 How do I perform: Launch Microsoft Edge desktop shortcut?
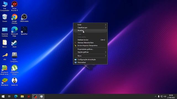pos(14,32)
